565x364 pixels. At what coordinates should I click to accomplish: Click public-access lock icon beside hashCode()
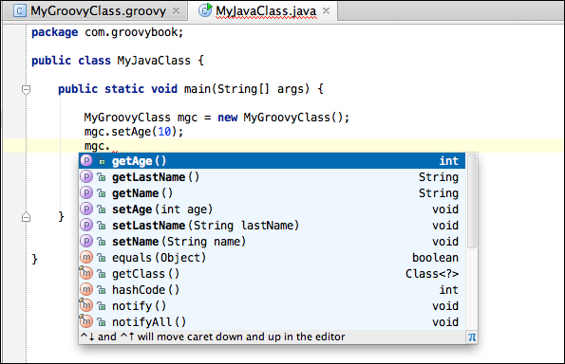(x=102, y=290)
